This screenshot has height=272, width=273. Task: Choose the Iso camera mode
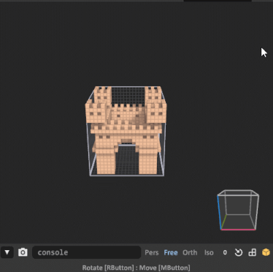click(209, 253)
